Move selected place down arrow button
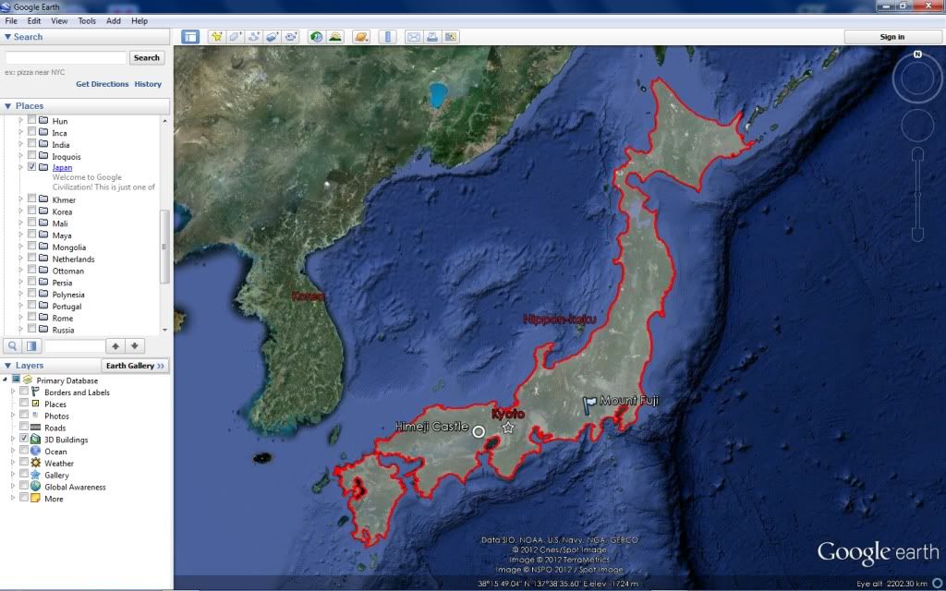Viewport: 946px width, 591px height. pyautogui.click(x=135, y=346)
